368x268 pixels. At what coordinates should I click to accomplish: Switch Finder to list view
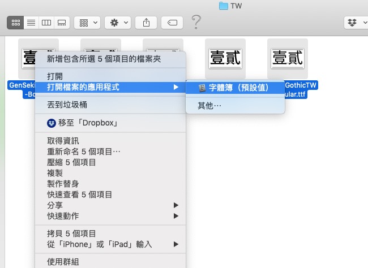click(x=31, y=23)
